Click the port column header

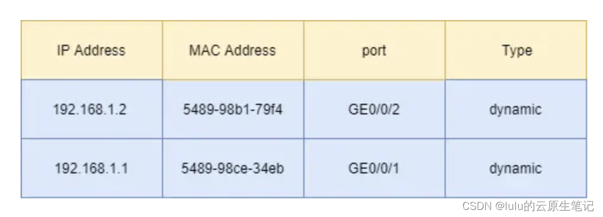[375, 50]
